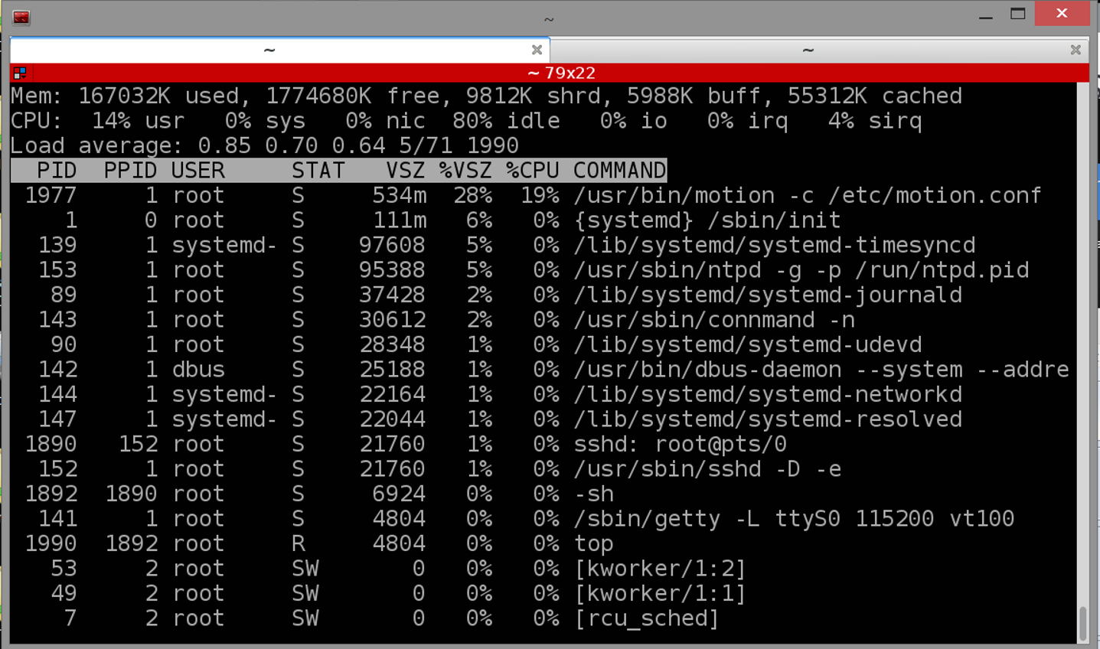Click '4% sirq' in the CPU line
Screen dimensions: 1100x649
[875, 121]
